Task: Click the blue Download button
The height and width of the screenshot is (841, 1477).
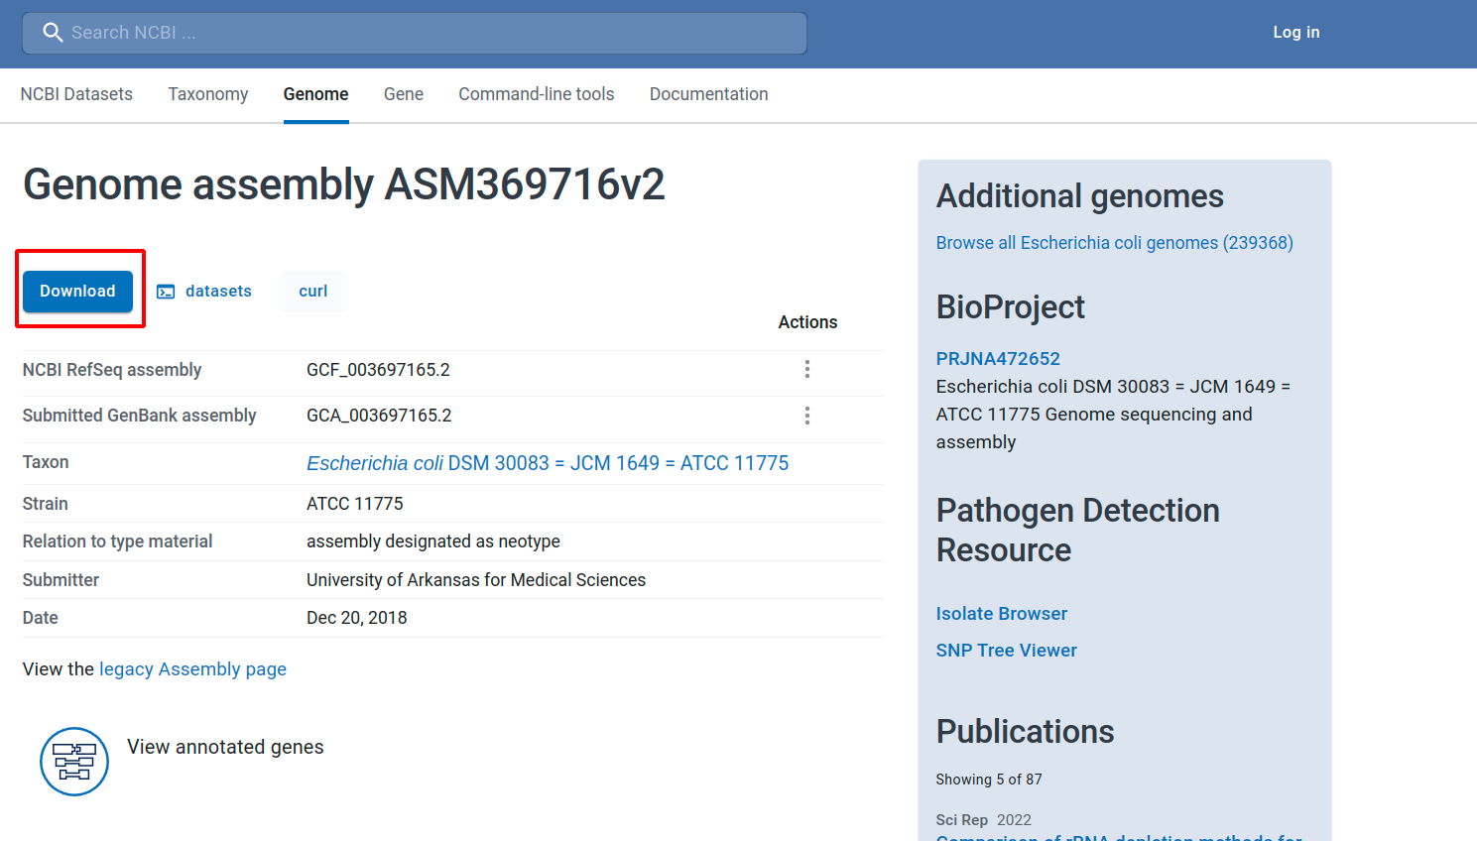Action: (x=78, y=292)
